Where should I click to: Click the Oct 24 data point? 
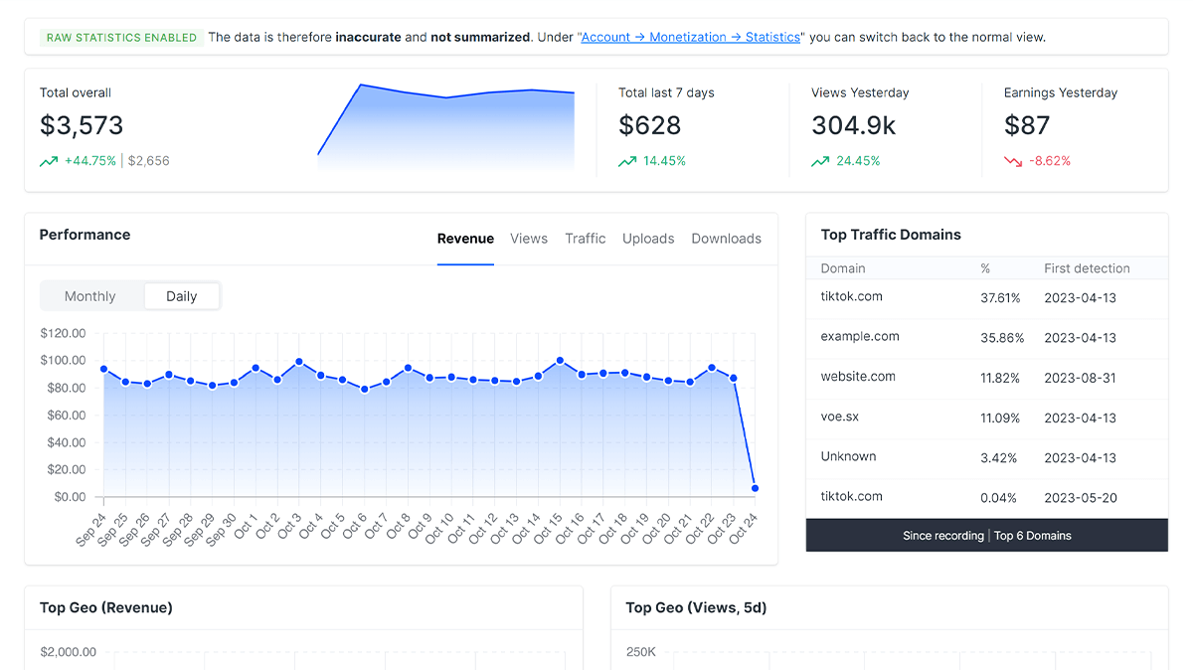(x=755, y=488)
